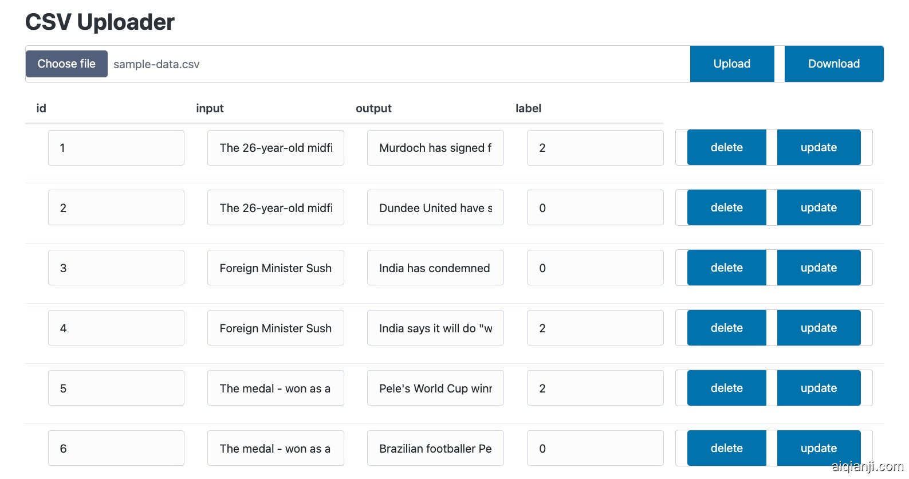This screenshot has height=479, width=909.
Task: Click the label field in row 2
Action: (x=595, y=208)
